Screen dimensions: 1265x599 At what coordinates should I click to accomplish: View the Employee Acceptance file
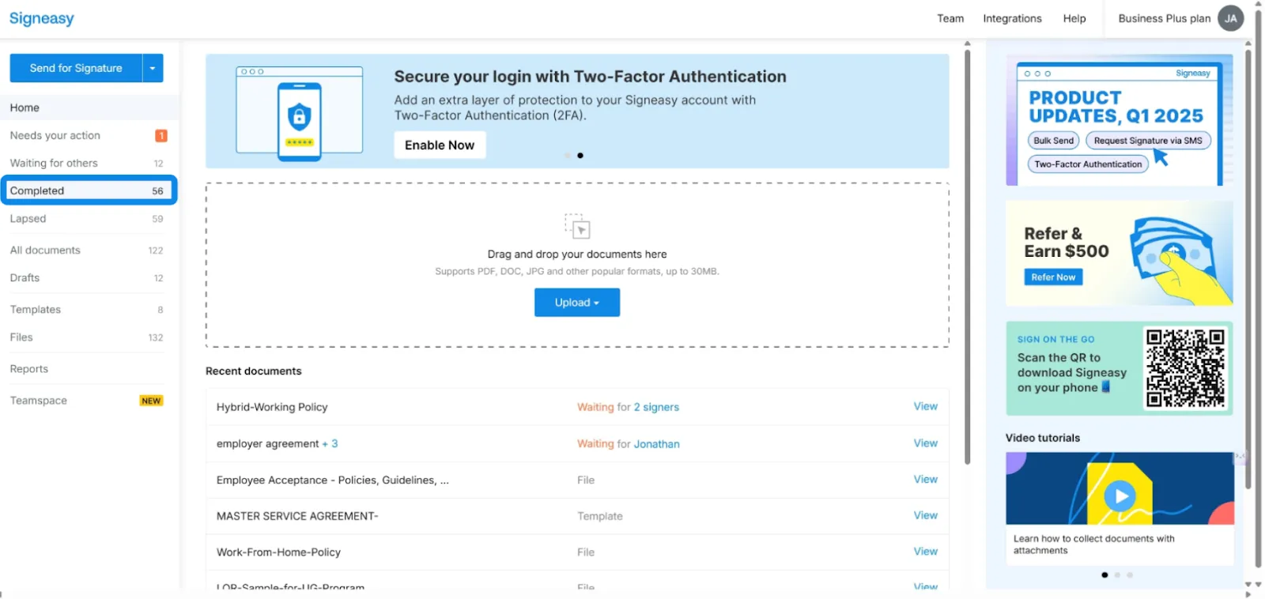point(925,480)
